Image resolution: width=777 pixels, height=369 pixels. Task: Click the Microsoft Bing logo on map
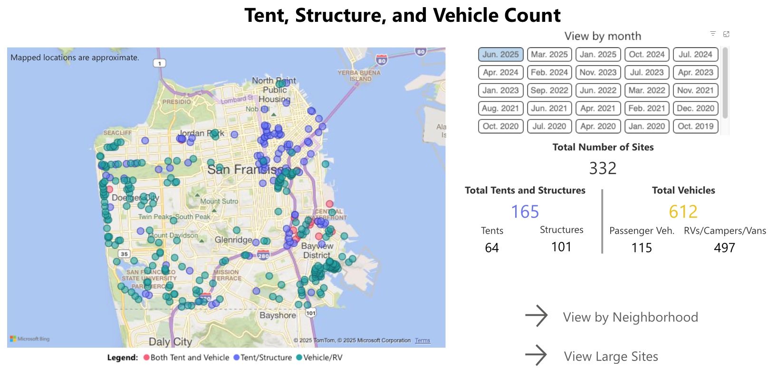tap(29, 339)
